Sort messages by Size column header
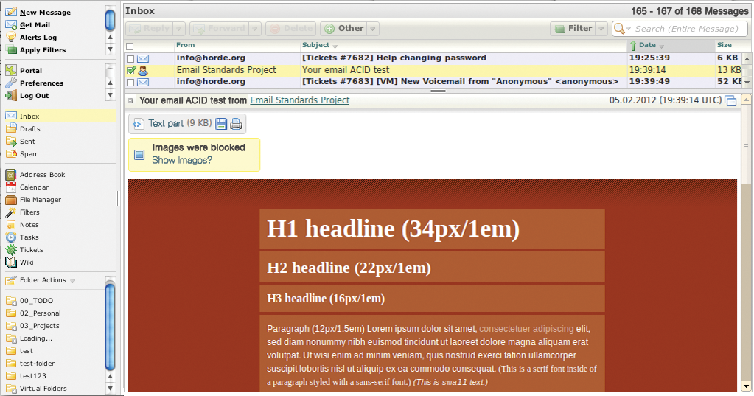 click(x=725, y=45)
